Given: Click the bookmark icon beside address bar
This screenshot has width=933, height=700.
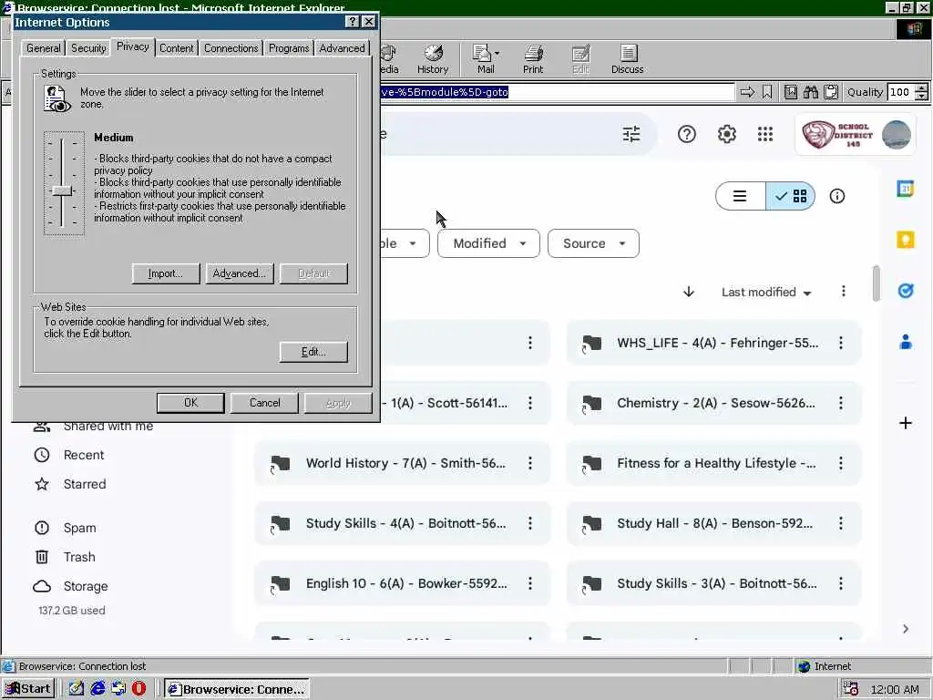Looking at the screenshot, I should 767,92.
